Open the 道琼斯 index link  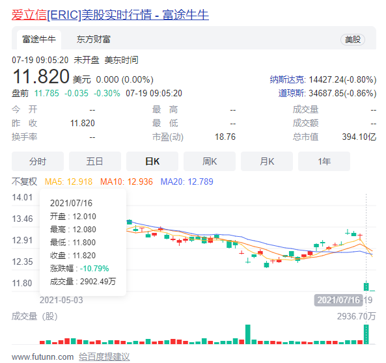pos(291,93)
